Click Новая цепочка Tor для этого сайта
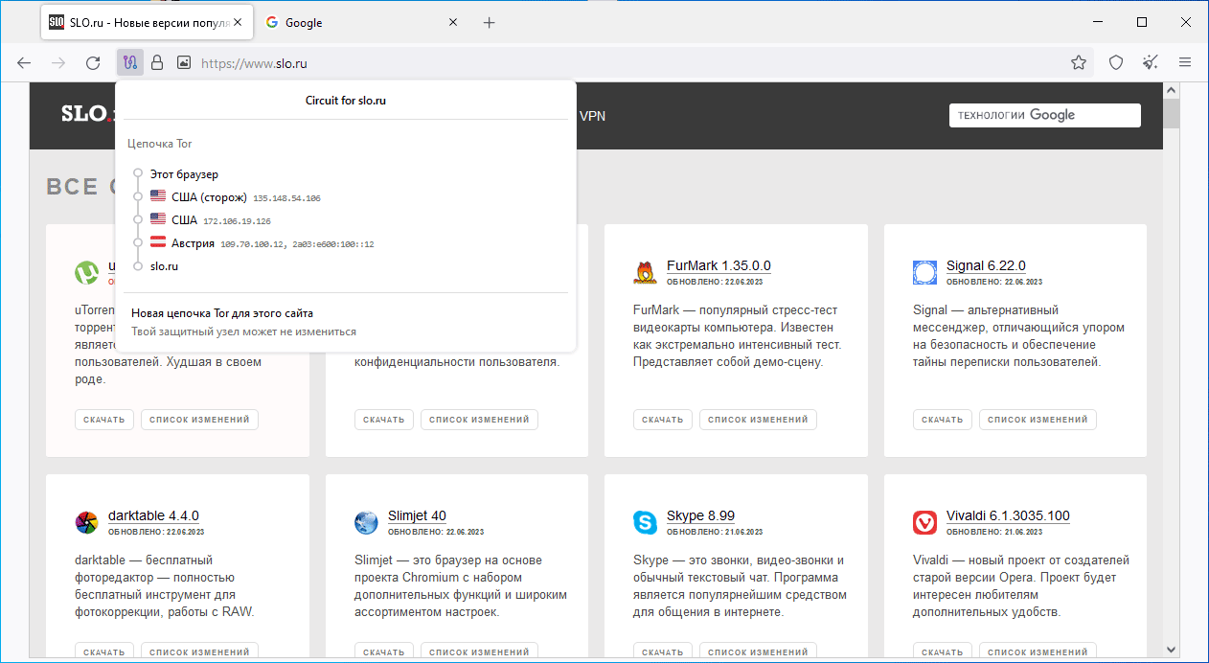Viewport: 1209px width, 663px height. tap(222, 313)
